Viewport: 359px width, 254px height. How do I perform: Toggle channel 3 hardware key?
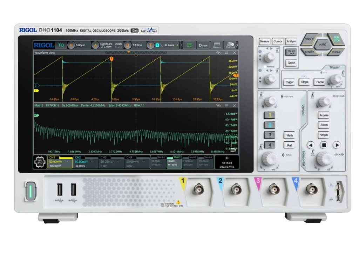tap(270, 135)
